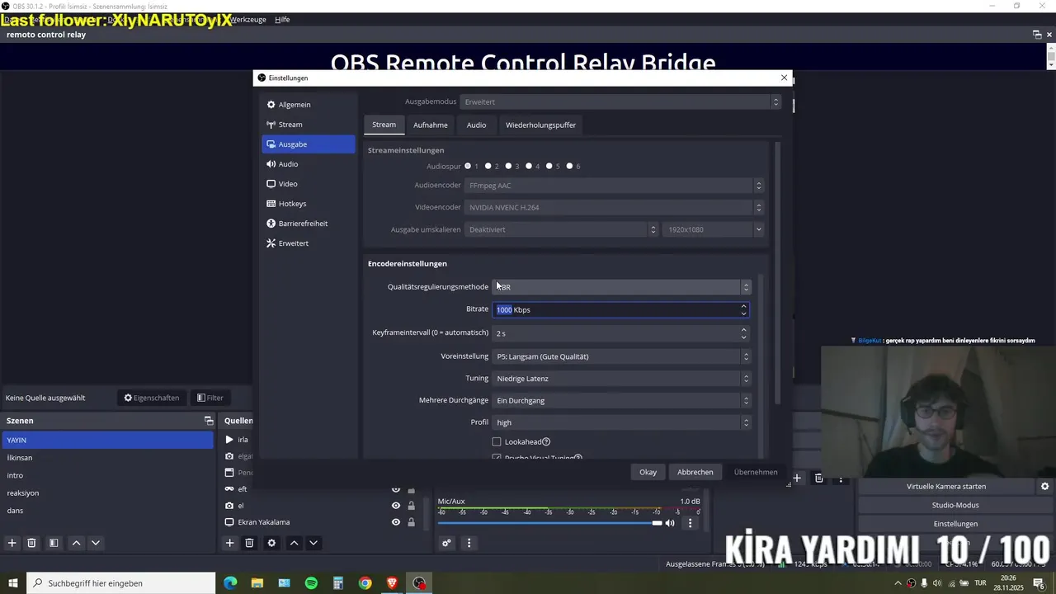Open audio mixer menu dots beside gears
The width and height of the screenshot is (1056, 594).
click(469, 543)
